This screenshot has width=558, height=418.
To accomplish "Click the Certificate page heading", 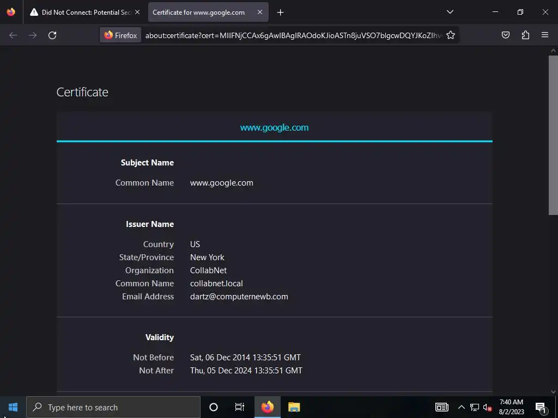I will (82, 92).
